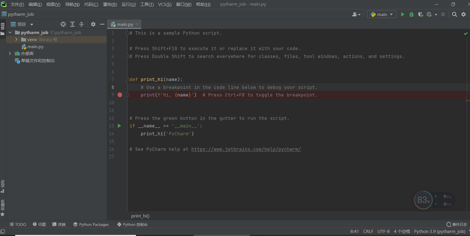Open the run configuration main dropdown

[x=382, y=14]
